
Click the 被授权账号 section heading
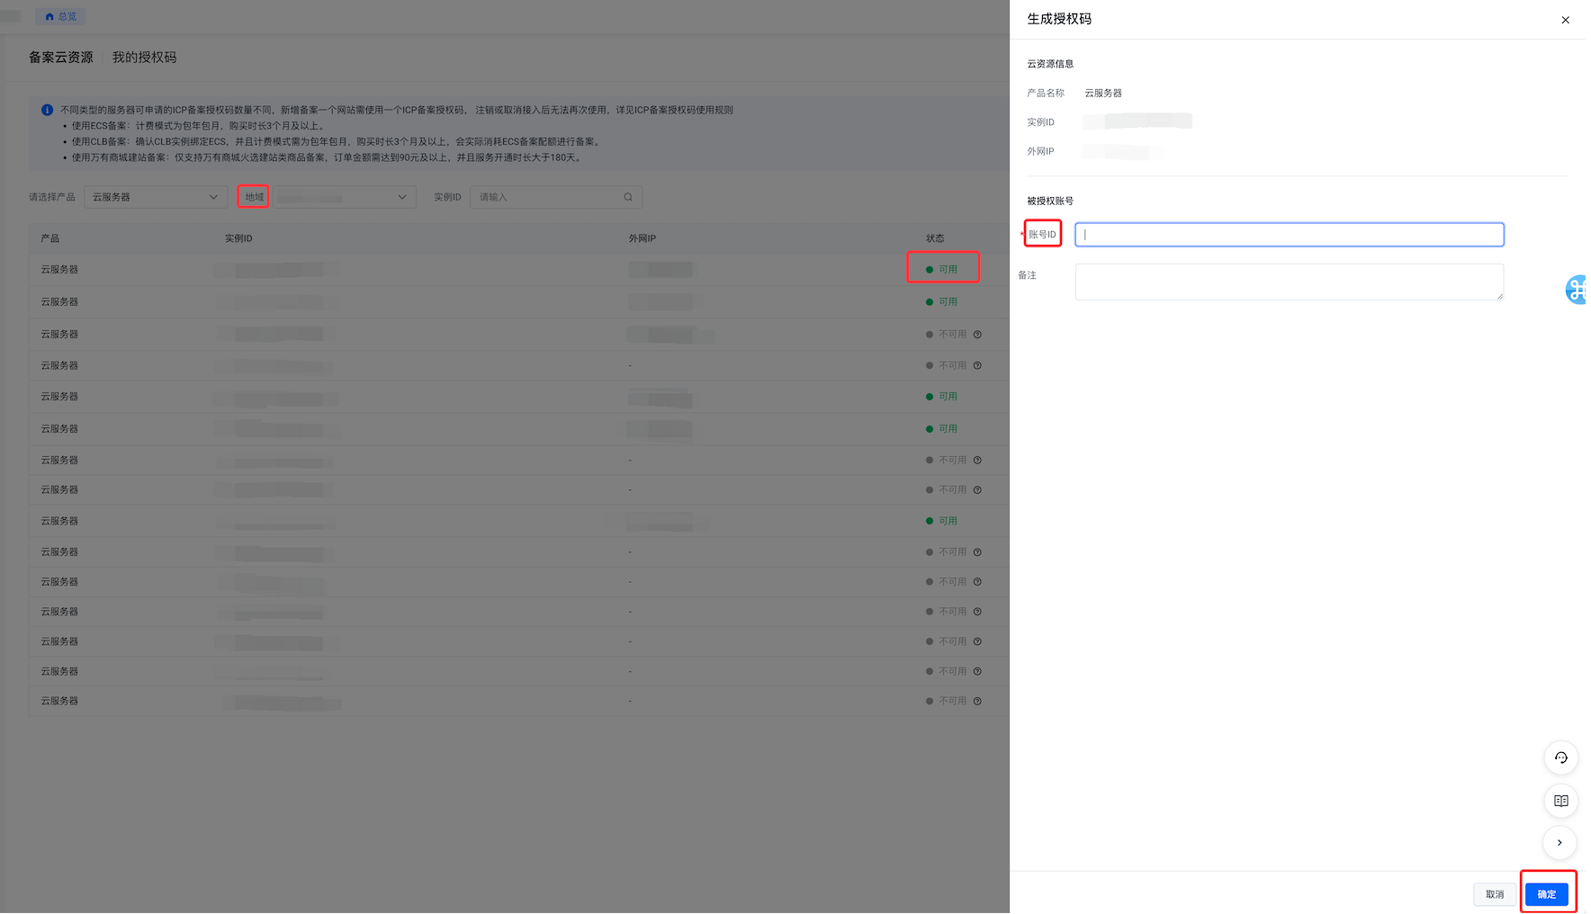coord(1050,202)
